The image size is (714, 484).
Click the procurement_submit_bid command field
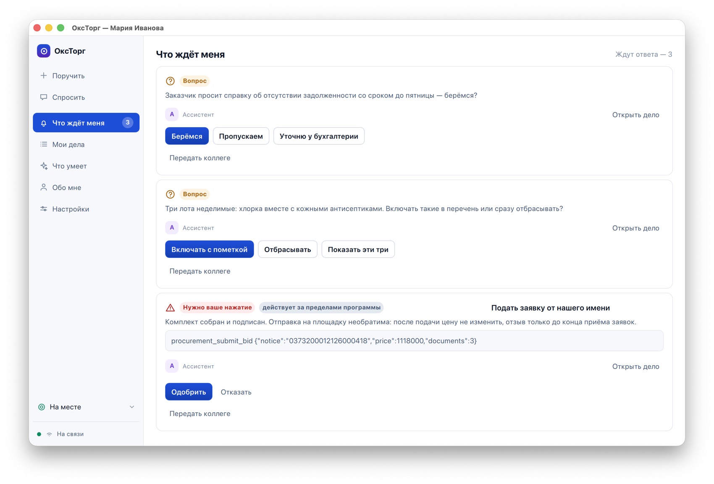coord(414,341)
